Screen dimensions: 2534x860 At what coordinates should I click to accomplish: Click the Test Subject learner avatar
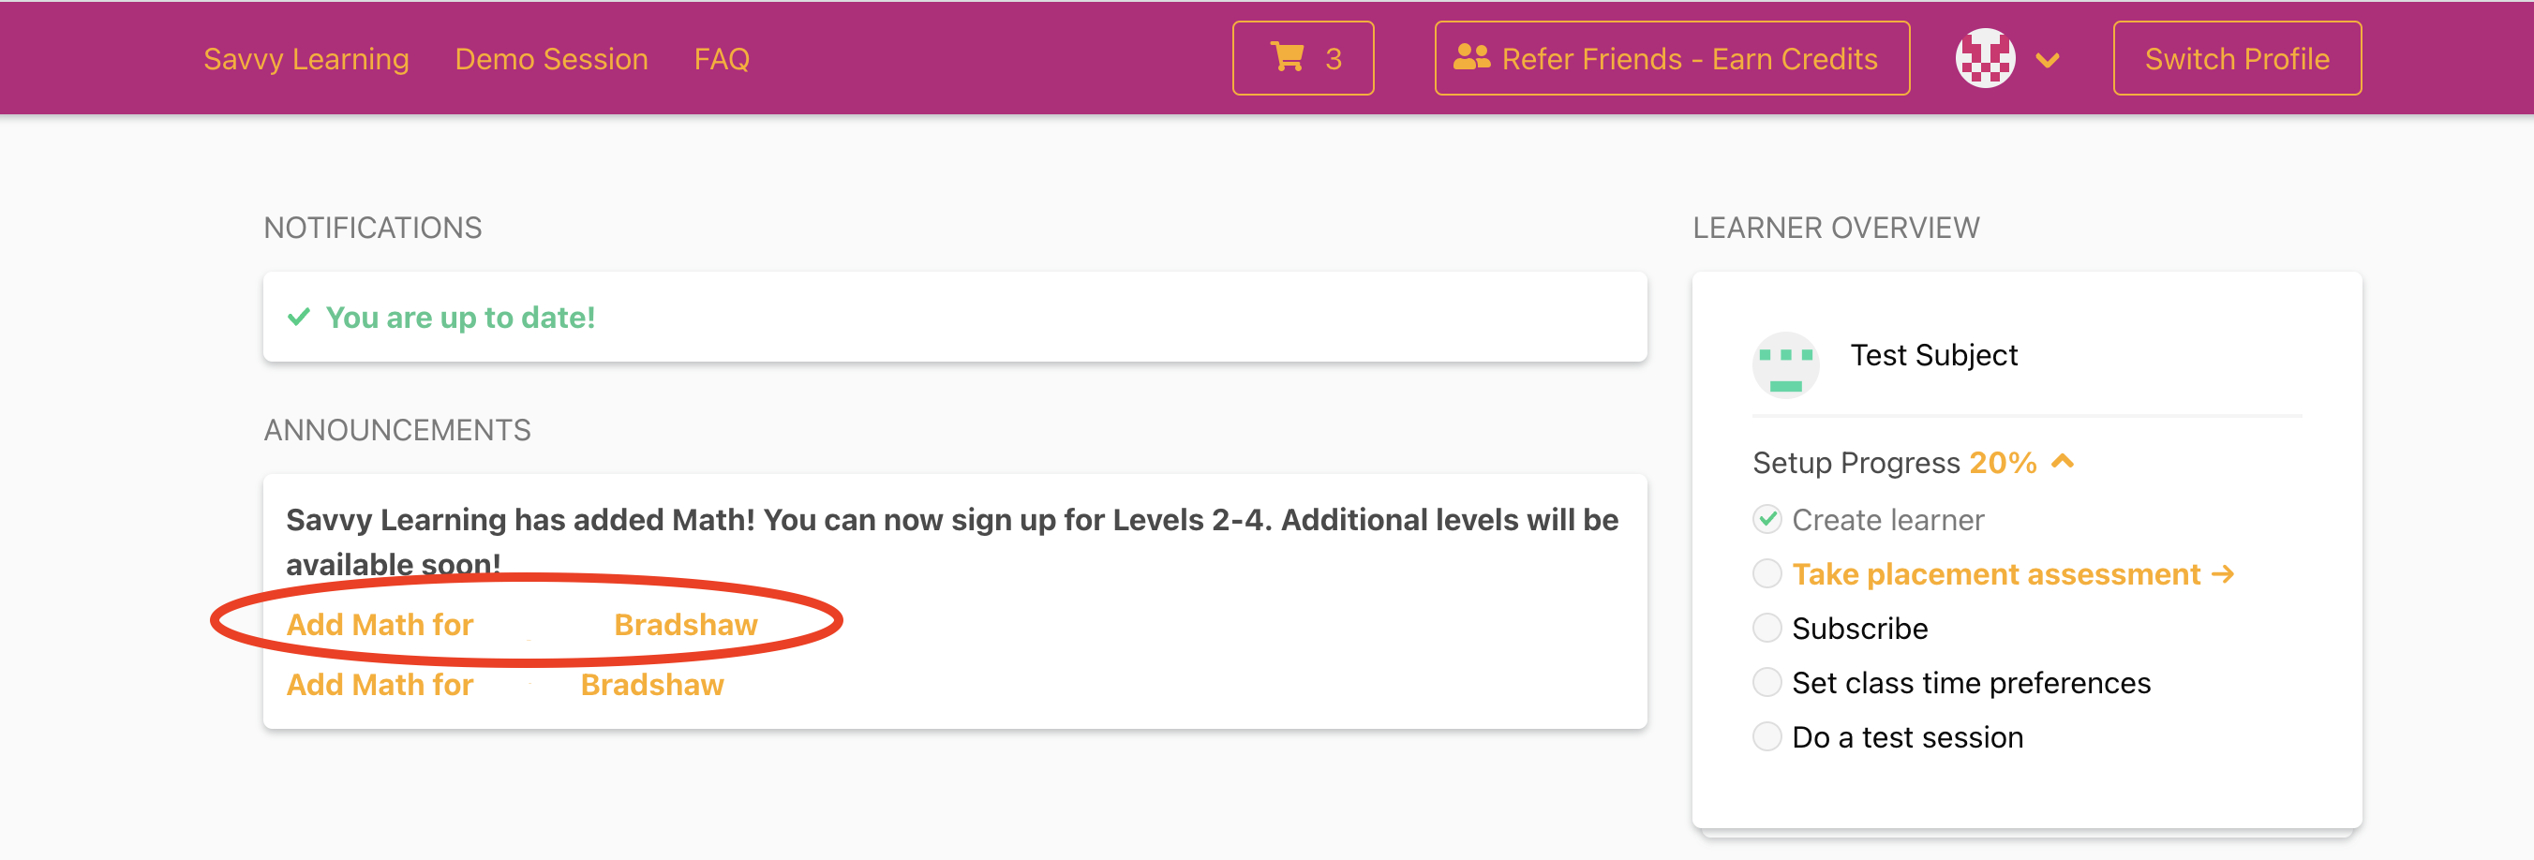(1785, 364)
